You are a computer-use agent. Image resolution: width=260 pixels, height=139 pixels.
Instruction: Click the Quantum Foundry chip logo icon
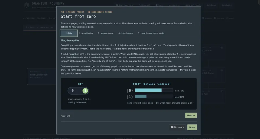(x=26, y=5)
